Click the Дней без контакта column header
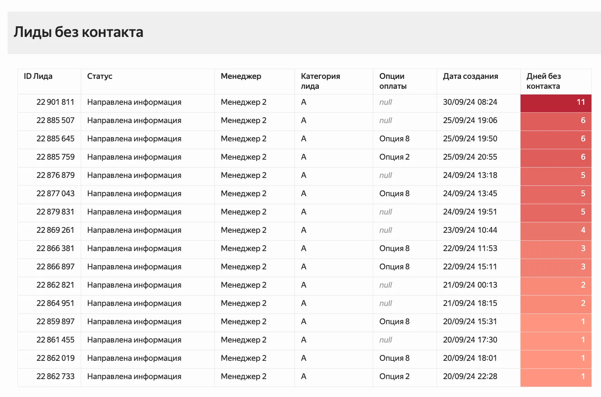 click(x=543, y=81)
